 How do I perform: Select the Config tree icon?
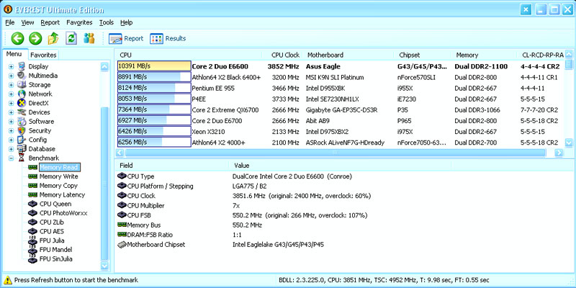pos(22,140)
